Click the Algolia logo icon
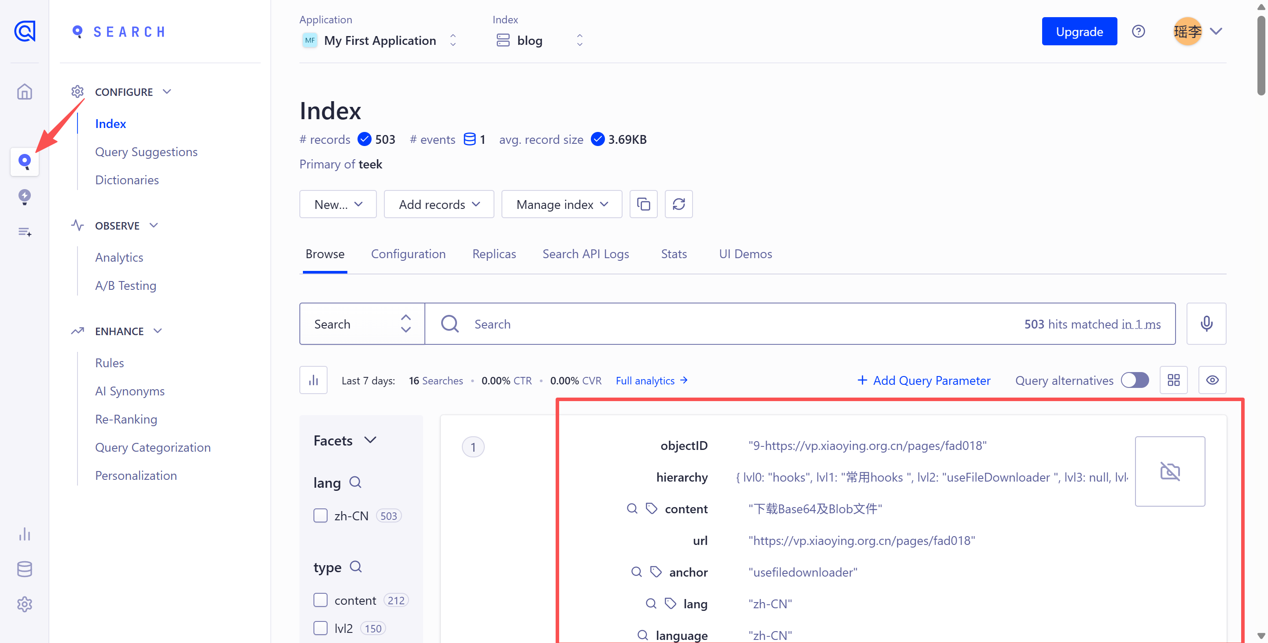Viewport: 1268px width, 643px height. (25, 31)
